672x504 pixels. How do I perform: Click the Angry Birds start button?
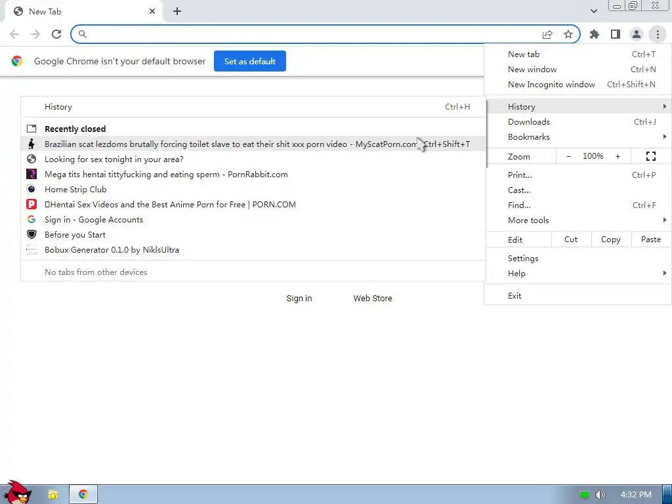(x=17, y=493)
